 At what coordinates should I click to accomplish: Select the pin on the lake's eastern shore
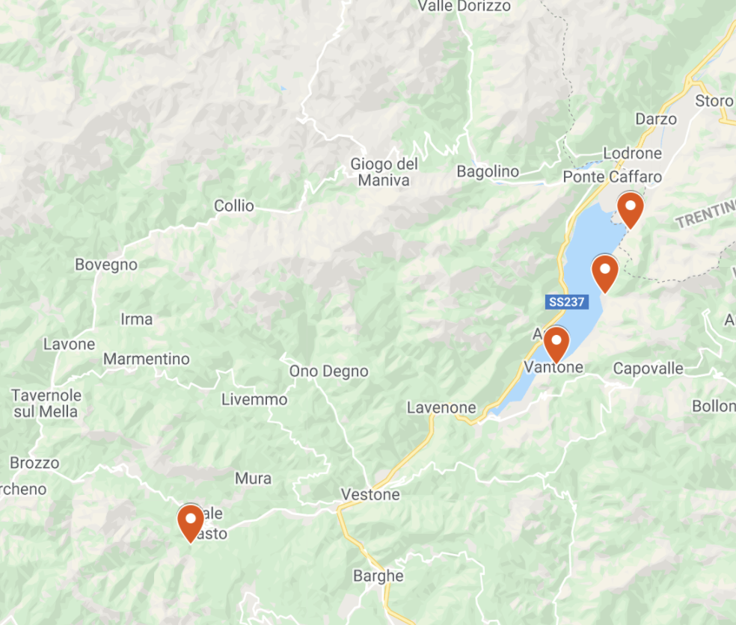(605, 274)
